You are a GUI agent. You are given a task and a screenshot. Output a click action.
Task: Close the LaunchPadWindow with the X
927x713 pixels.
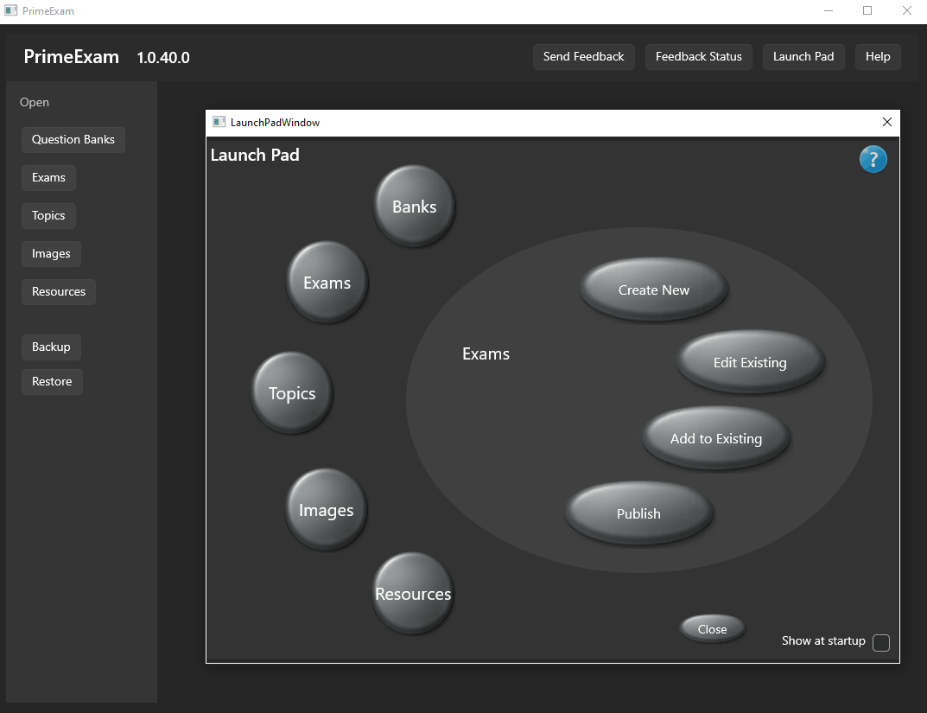pos(886,122)
